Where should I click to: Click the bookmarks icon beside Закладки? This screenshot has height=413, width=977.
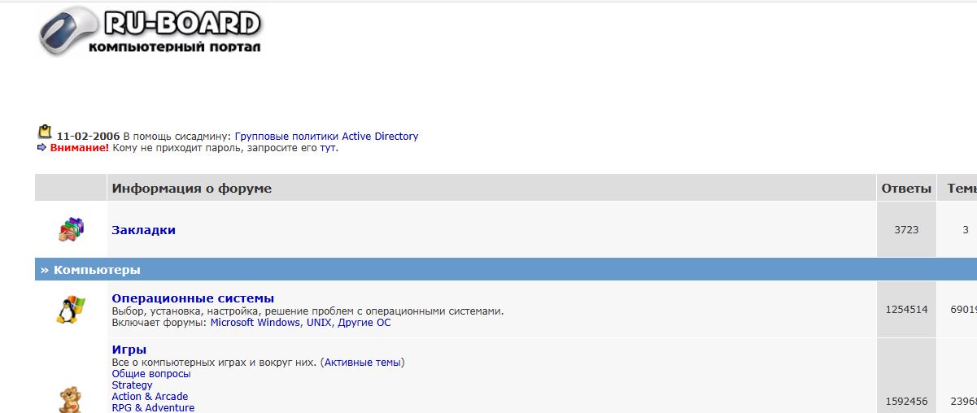[x=71, y=229]
